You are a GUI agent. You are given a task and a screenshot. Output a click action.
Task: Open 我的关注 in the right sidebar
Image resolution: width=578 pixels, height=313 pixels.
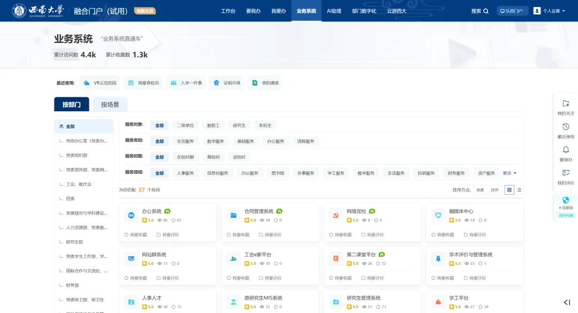point(566,104)
